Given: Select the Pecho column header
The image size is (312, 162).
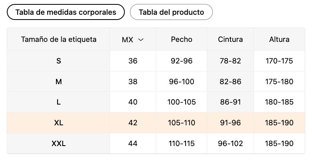Looking at the screenshot, I should point(182,40).
